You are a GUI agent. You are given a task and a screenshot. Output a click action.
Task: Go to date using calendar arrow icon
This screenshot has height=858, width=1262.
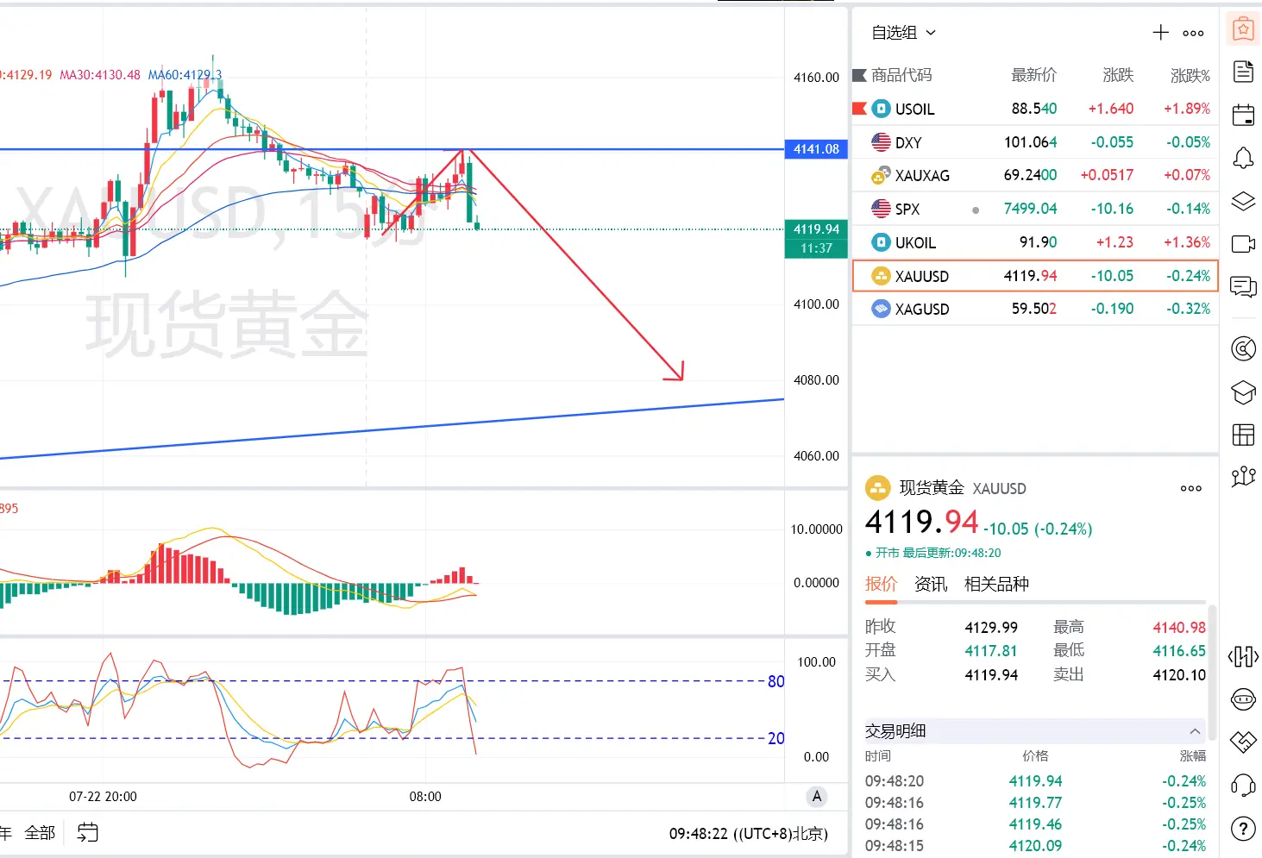click(87, 832)
